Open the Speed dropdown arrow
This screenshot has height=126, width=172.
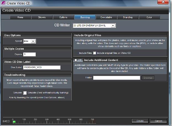[33, 41]
